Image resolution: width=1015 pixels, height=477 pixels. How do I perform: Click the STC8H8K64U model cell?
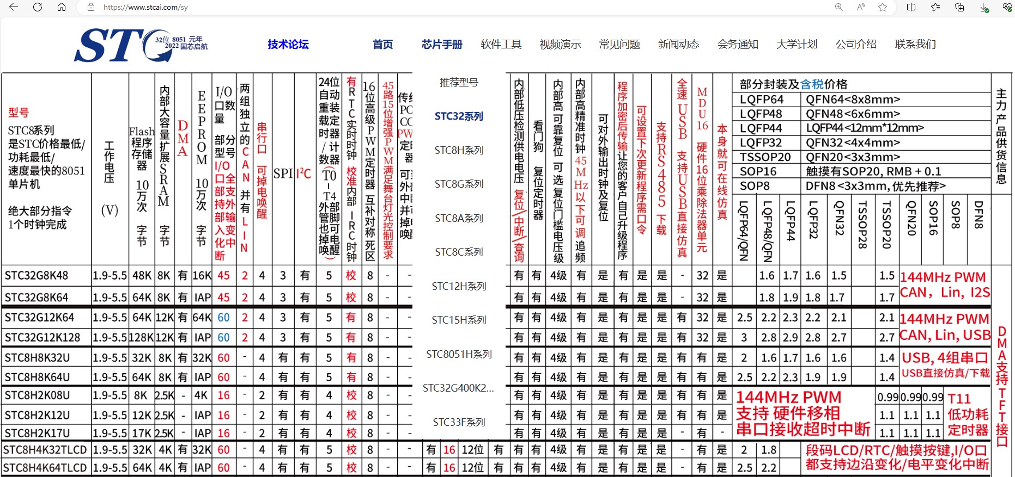coord(37,377)
